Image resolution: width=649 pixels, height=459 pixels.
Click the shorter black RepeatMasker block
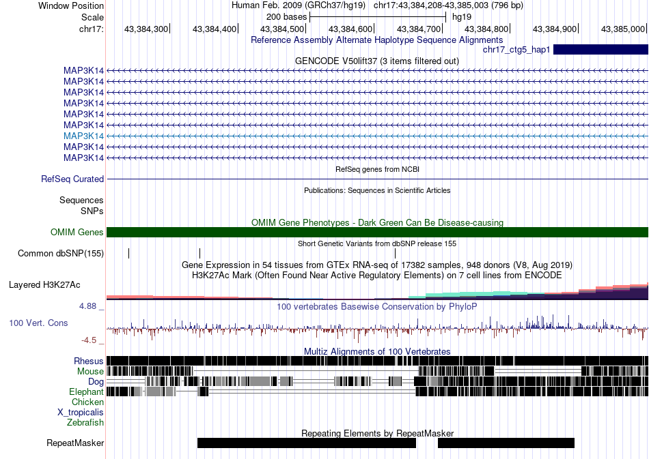click(506, 443)
